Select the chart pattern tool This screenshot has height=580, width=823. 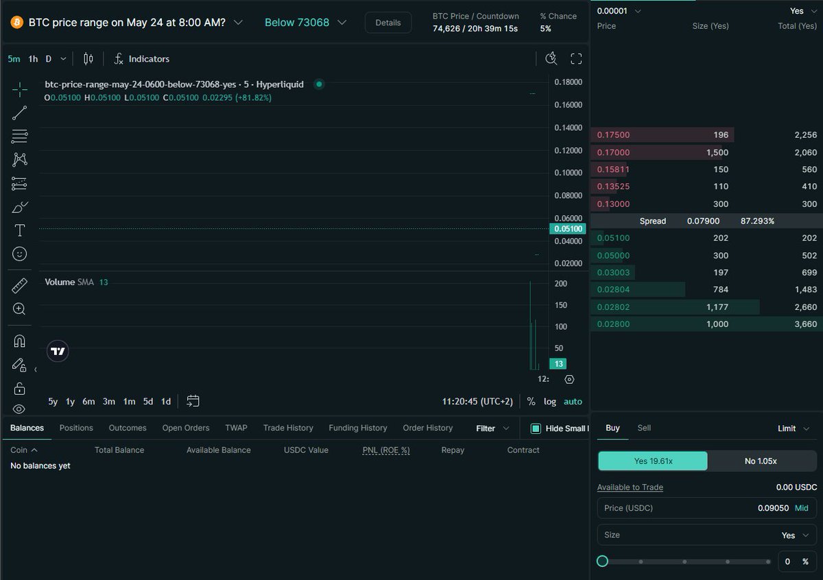point(20,160)
